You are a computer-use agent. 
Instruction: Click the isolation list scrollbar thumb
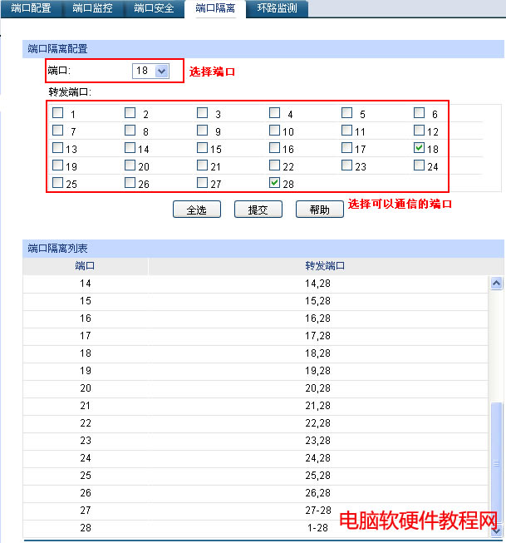tap(497, 462)
